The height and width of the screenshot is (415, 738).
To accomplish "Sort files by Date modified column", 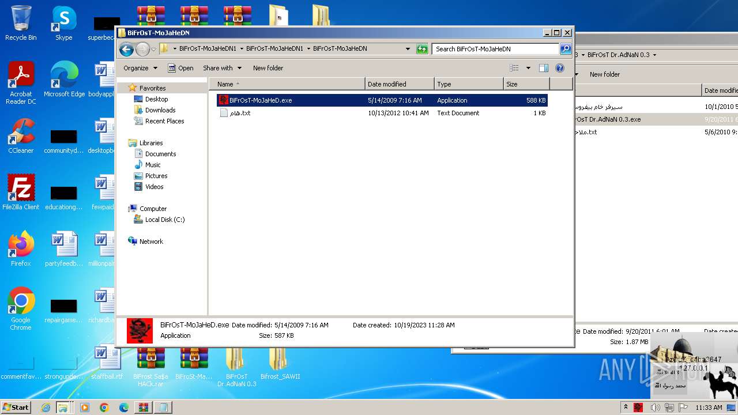I will pyautogui.click(x=400, y=84).
